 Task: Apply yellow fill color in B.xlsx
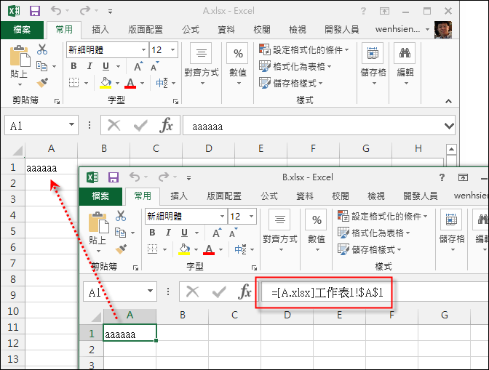tap(184, 249)
